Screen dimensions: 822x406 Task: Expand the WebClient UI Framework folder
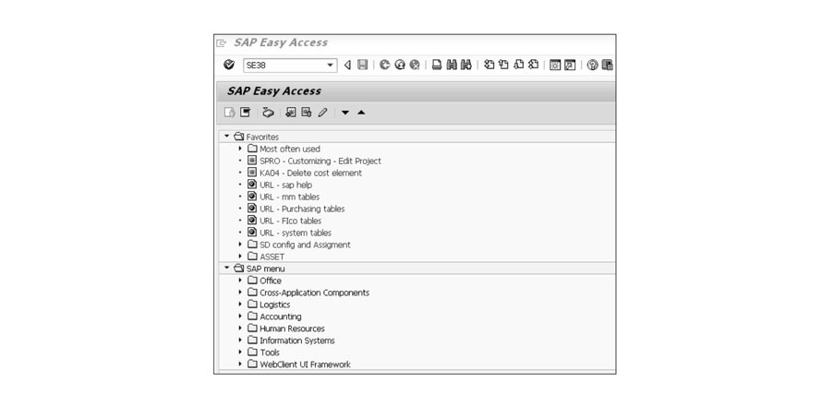240,364
